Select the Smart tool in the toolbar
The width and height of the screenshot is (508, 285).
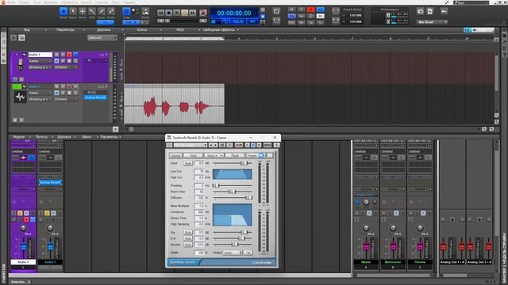[63, 12]
